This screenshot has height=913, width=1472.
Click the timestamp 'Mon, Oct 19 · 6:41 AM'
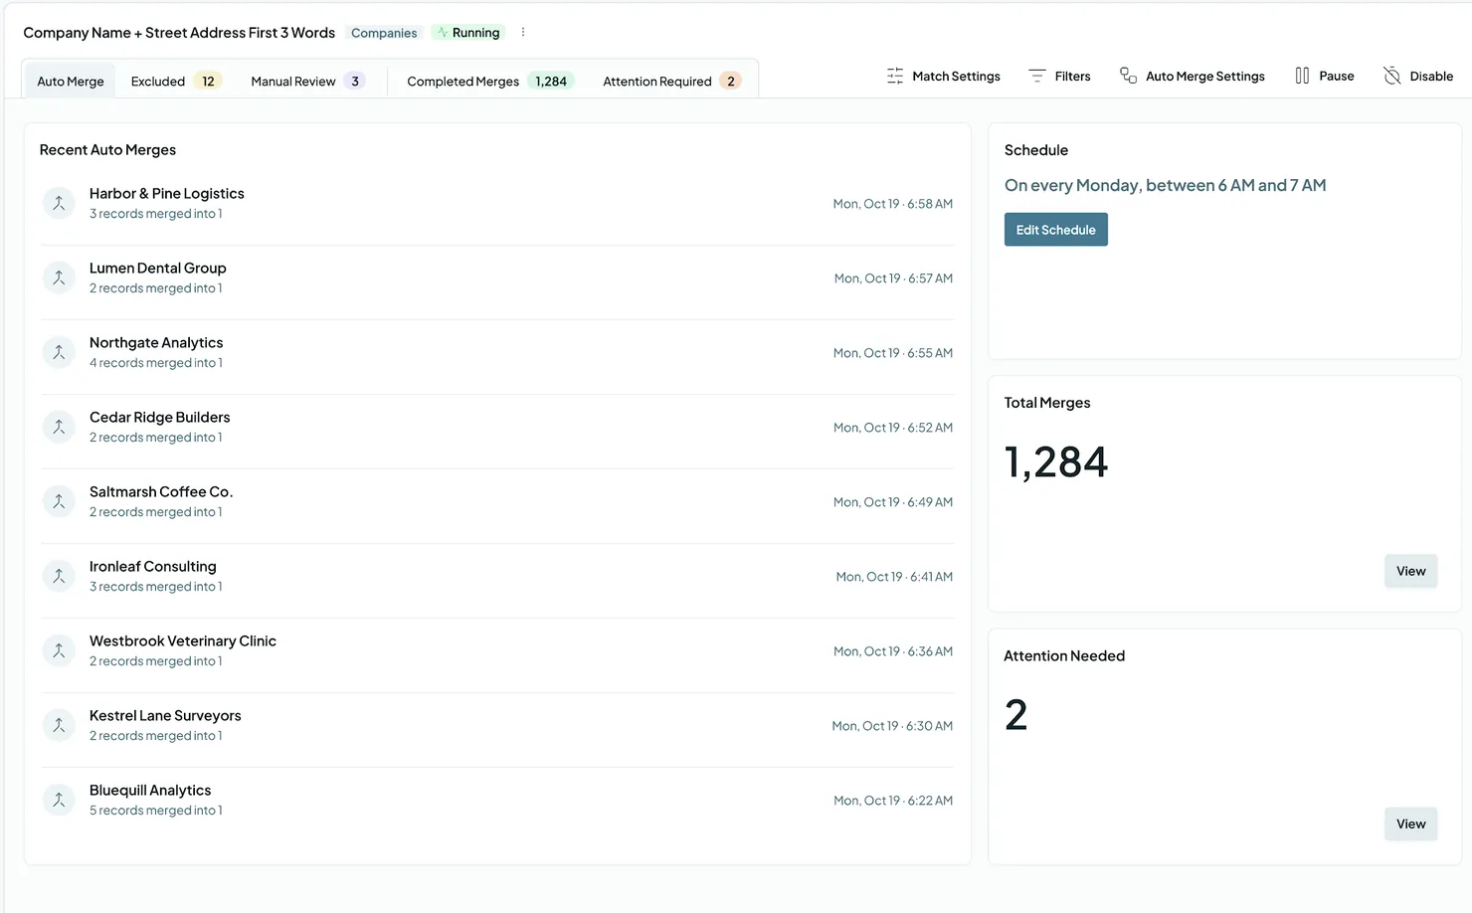point(894,577)
